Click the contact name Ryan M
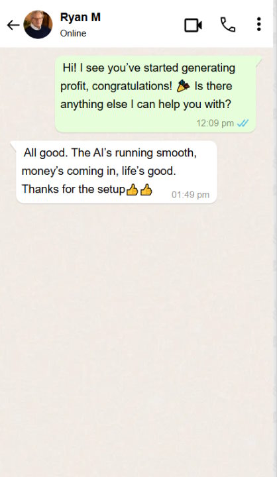This screenshot has height=477, width=277. (80, 17)
